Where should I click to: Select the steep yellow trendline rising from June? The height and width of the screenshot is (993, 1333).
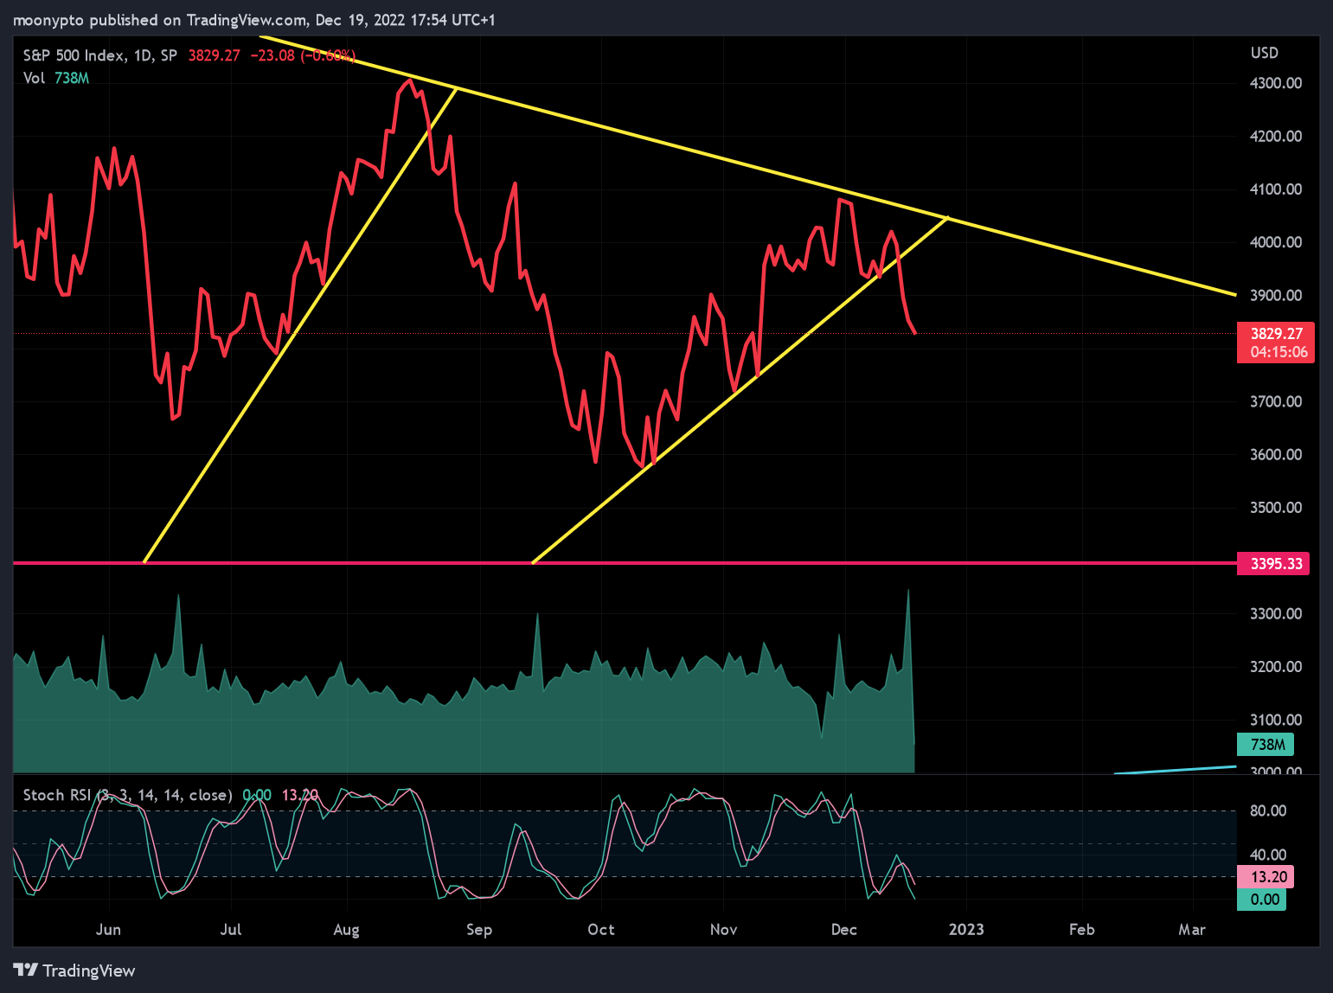tap(298, 327)
